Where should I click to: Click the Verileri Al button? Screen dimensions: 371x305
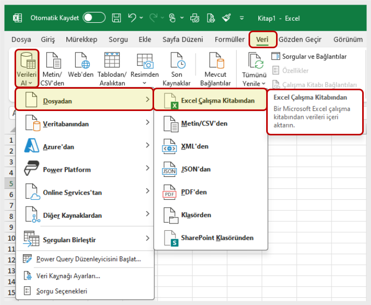click(x=26, y=68)
